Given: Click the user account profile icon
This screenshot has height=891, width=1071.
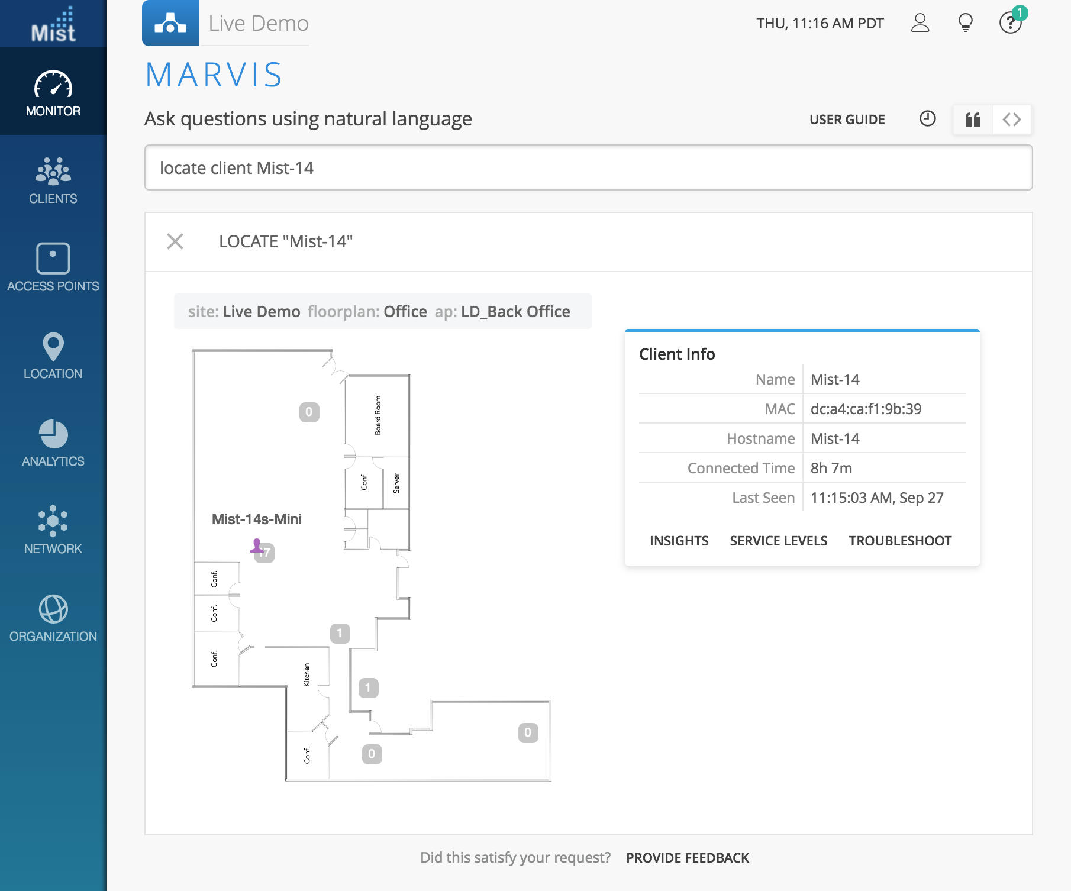Looking at the screenshot, I should click(x=920, y=23).
